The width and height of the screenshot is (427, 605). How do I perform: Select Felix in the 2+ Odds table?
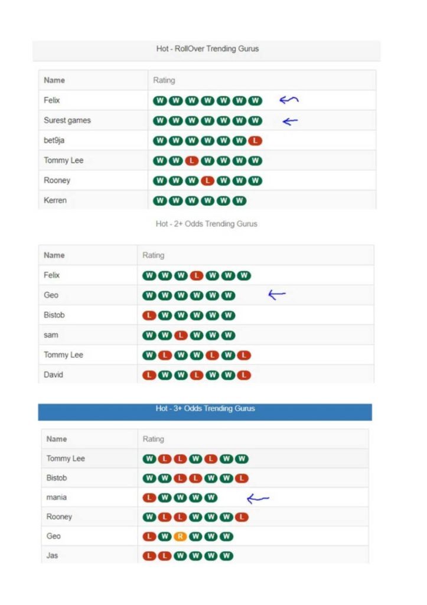[x=52, y=275]
